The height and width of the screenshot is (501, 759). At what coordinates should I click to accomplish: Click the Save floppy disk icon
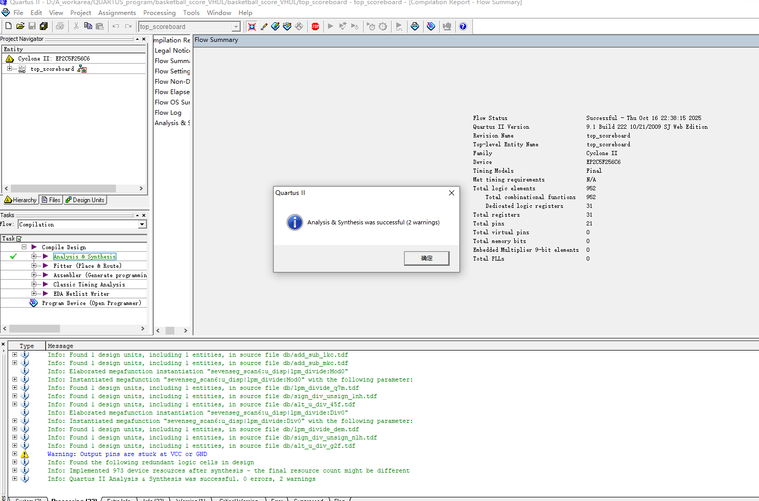(x=32, y=26)
